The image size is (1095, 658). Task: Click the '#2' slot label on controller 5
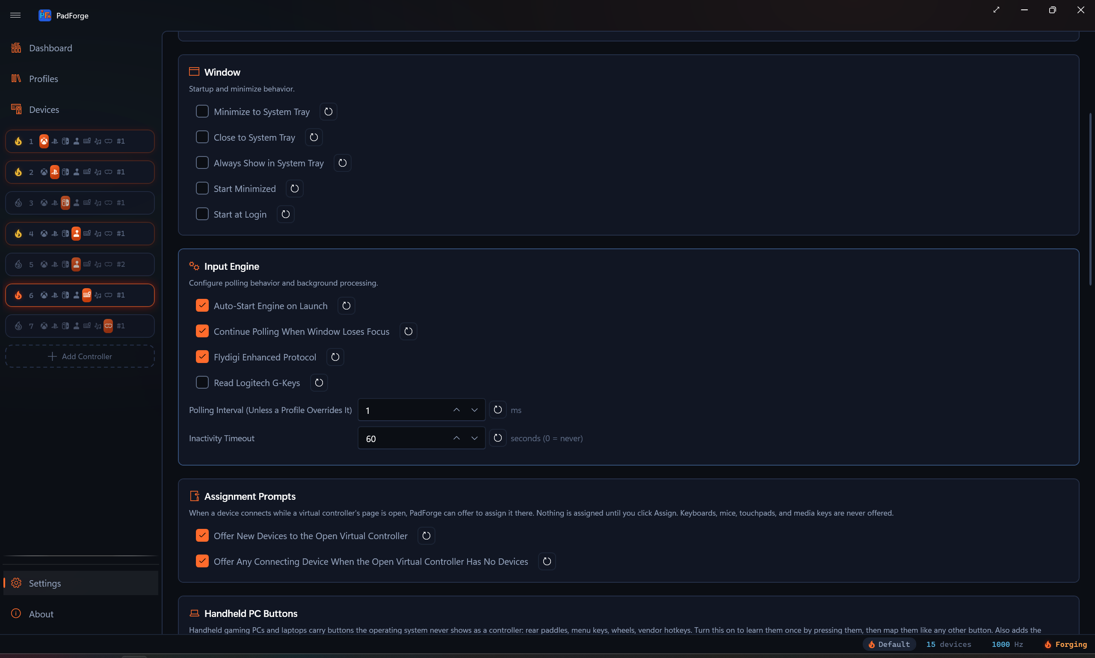coord(121,264)
